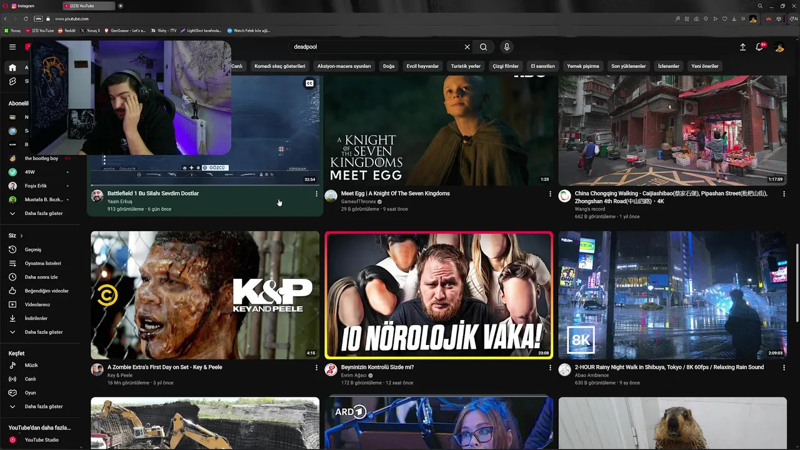The height and width of the screenshot is (450, 800).
Task: Open Oynatma listeleri playlists
Action: point(41,263)
